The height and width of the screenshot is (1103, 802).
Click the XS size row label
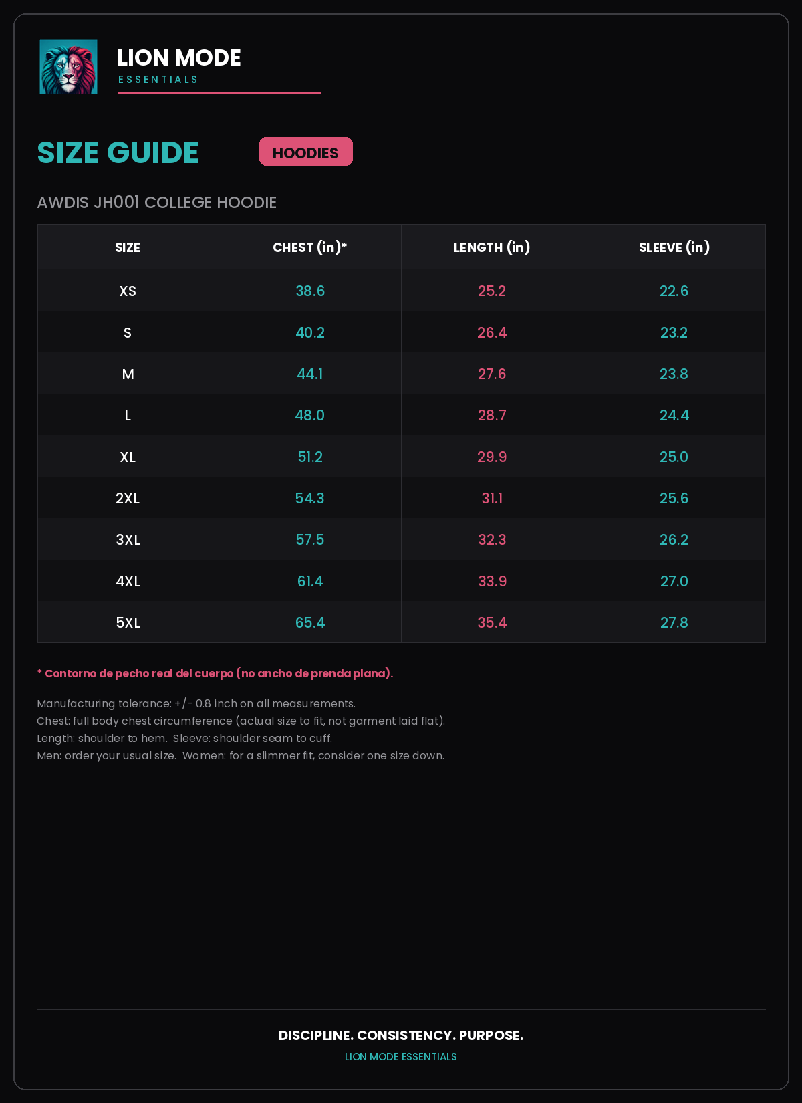(x=128, y=291)
